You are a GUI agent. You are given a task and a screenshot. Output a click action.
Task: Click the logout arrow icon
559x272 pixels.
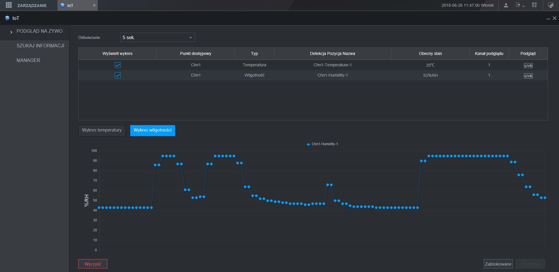tap(518, 5)
